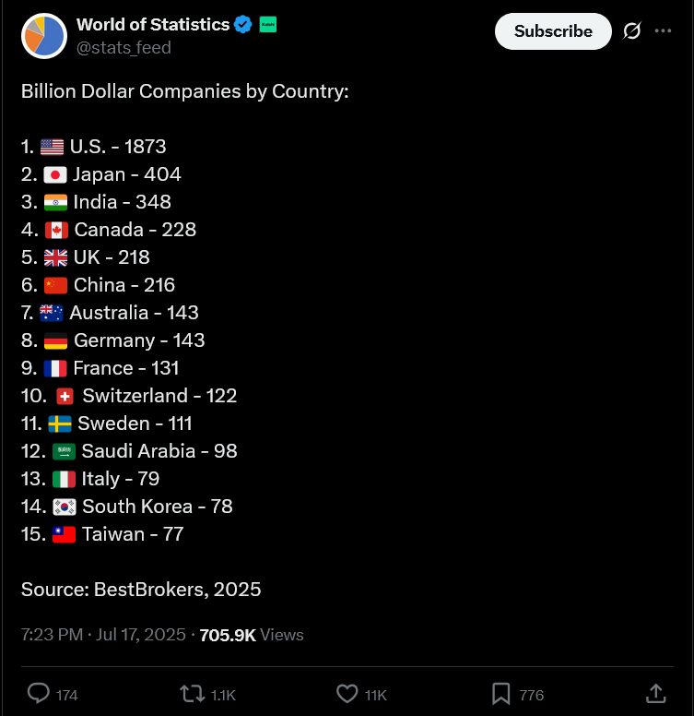The image size is (694, 716).
Task: Bookmark this post
Action: [x=500, y=694]
